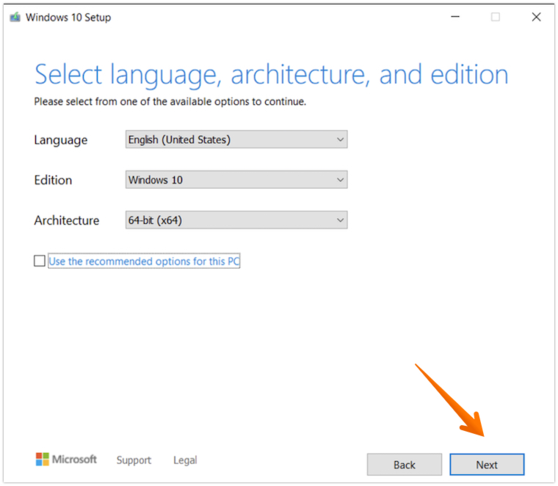Open the Support link in footer
558x486 pixels.
(134, 460)
